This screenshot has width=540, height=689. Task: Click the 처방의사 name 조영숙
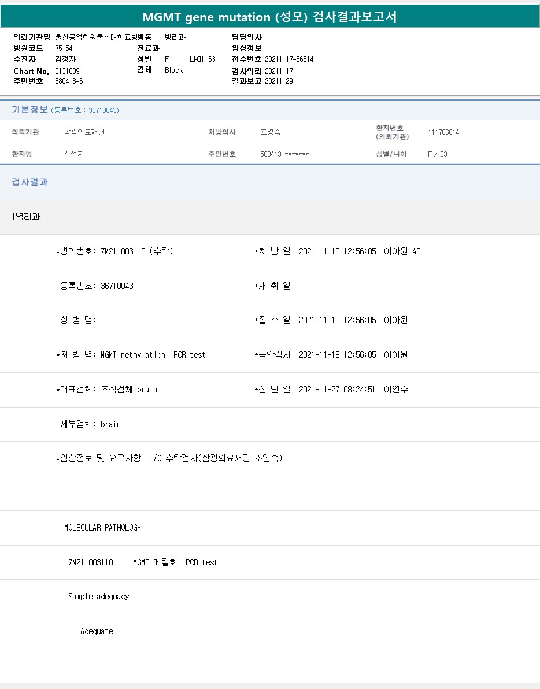(x=270, y=132)
